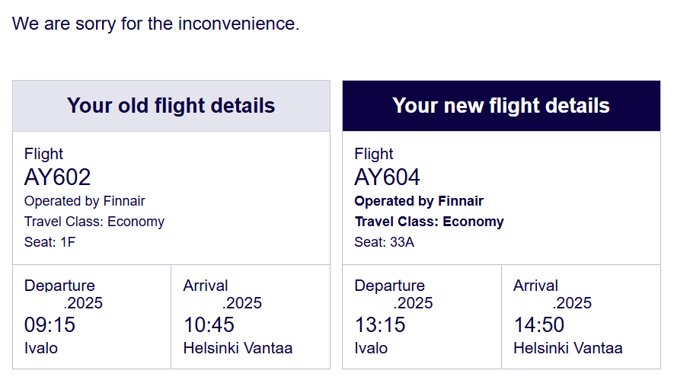Click the old departure time 09:15
This screenshot has width=674, height=380.
click(50, 325)
